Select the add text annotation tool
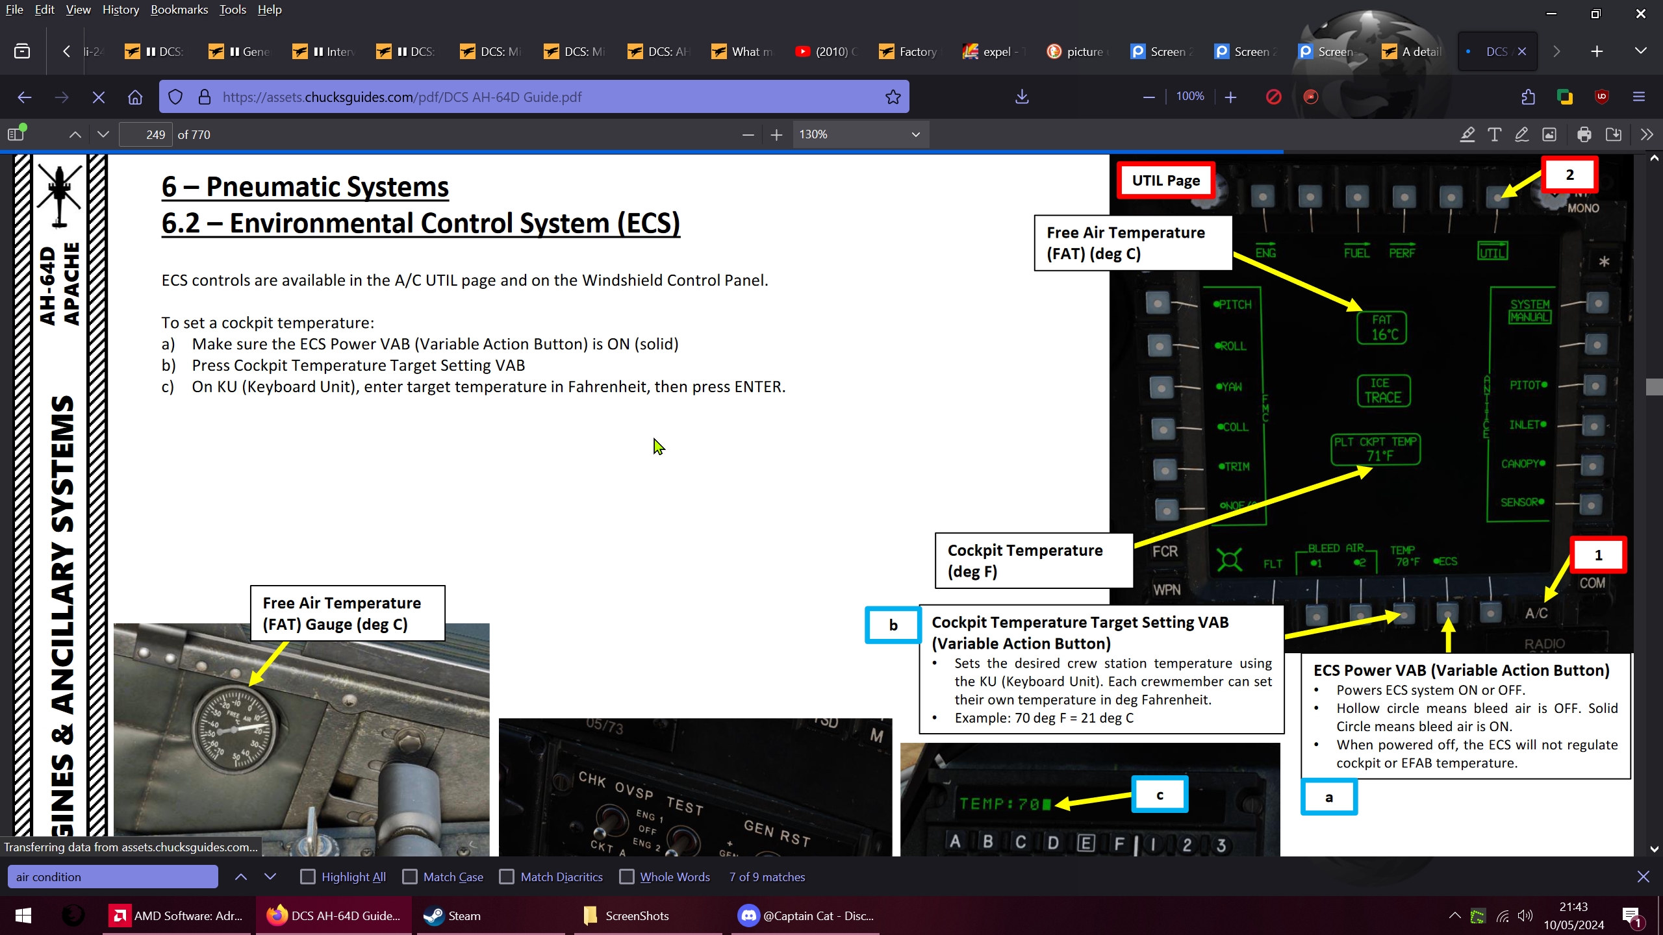 click(x=1494, y=134)
